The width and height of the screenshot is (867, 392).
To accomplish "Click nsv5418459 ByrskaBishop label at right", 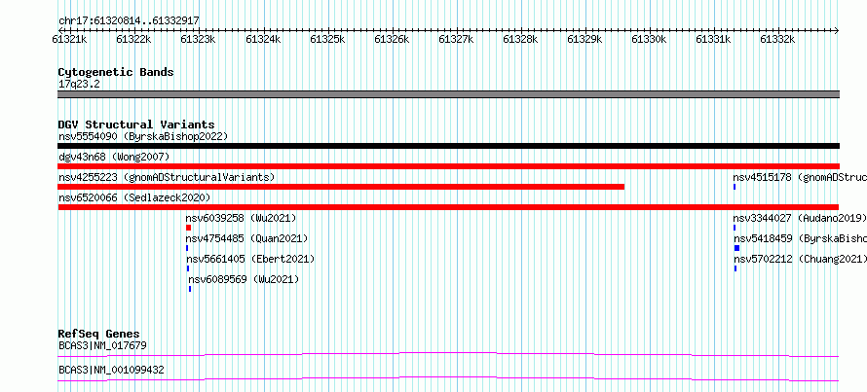I will pyautogui.click(x=800, y=238).
